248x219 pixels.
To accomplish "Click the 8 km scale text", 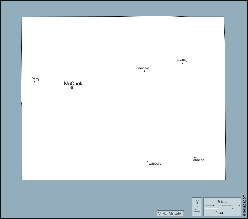I will coord(222,201).
